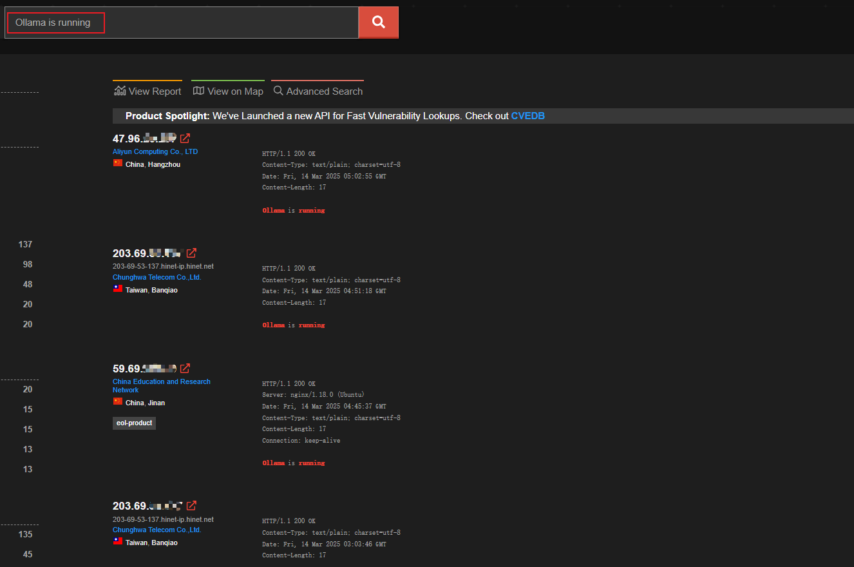Select the eol-product tag
The width and height of the screenshot is (854, 567).
click(x=134, y=423)
